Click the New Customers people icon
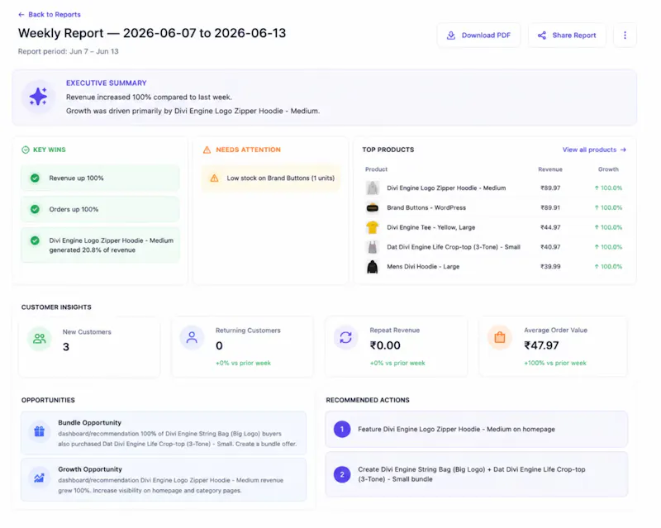 [40, 339]
